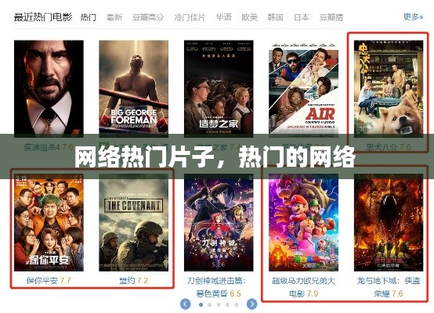The image size is (434, 313).
Task: Switch to the 热门 tab
Action: (x=88, y=17)
